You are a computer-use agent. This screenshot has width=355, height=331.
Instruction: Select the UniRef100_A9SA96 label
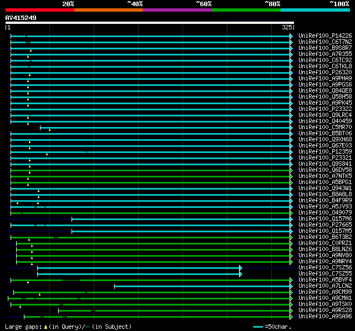(x=324, y=317)
